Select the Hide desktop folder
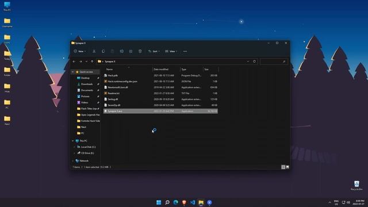 (x=7, y=88)
